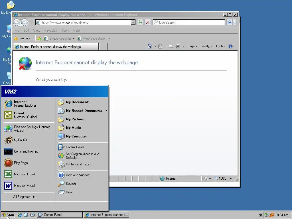This screenshot has height=219, width=292.
Task: Switch to Control Panel taskbar button
Action: click(60, 215)
